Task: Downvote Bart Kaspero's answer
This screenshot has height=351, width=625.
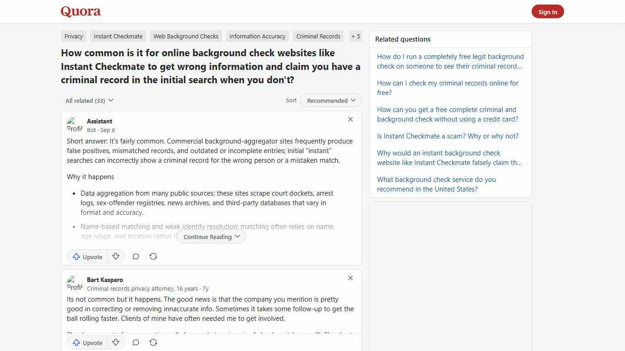Action: tap(116, 342)
